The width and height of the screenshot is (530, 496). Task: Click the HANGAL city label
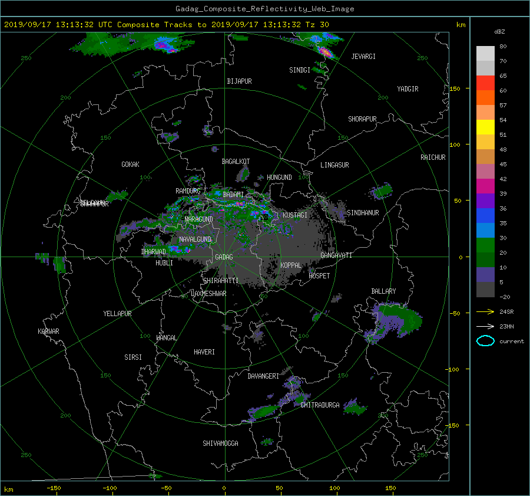point(166,338)
